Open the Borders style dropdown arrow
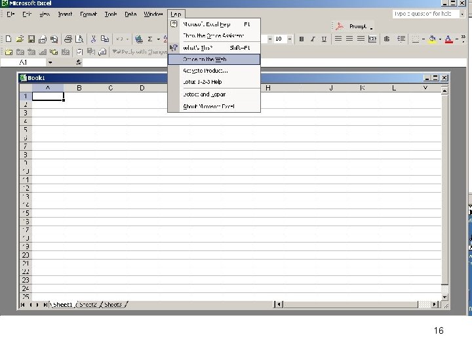The image size is (472, 354). pos(423,39)
